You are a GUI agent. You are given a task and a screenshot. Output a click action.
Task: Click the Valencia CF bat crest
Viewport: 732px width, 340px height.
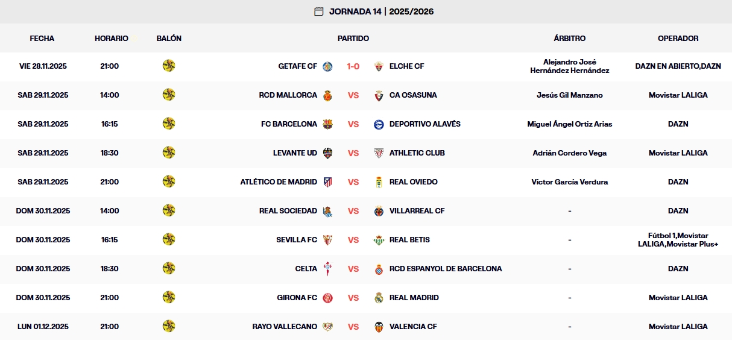[x=379, y=327]
